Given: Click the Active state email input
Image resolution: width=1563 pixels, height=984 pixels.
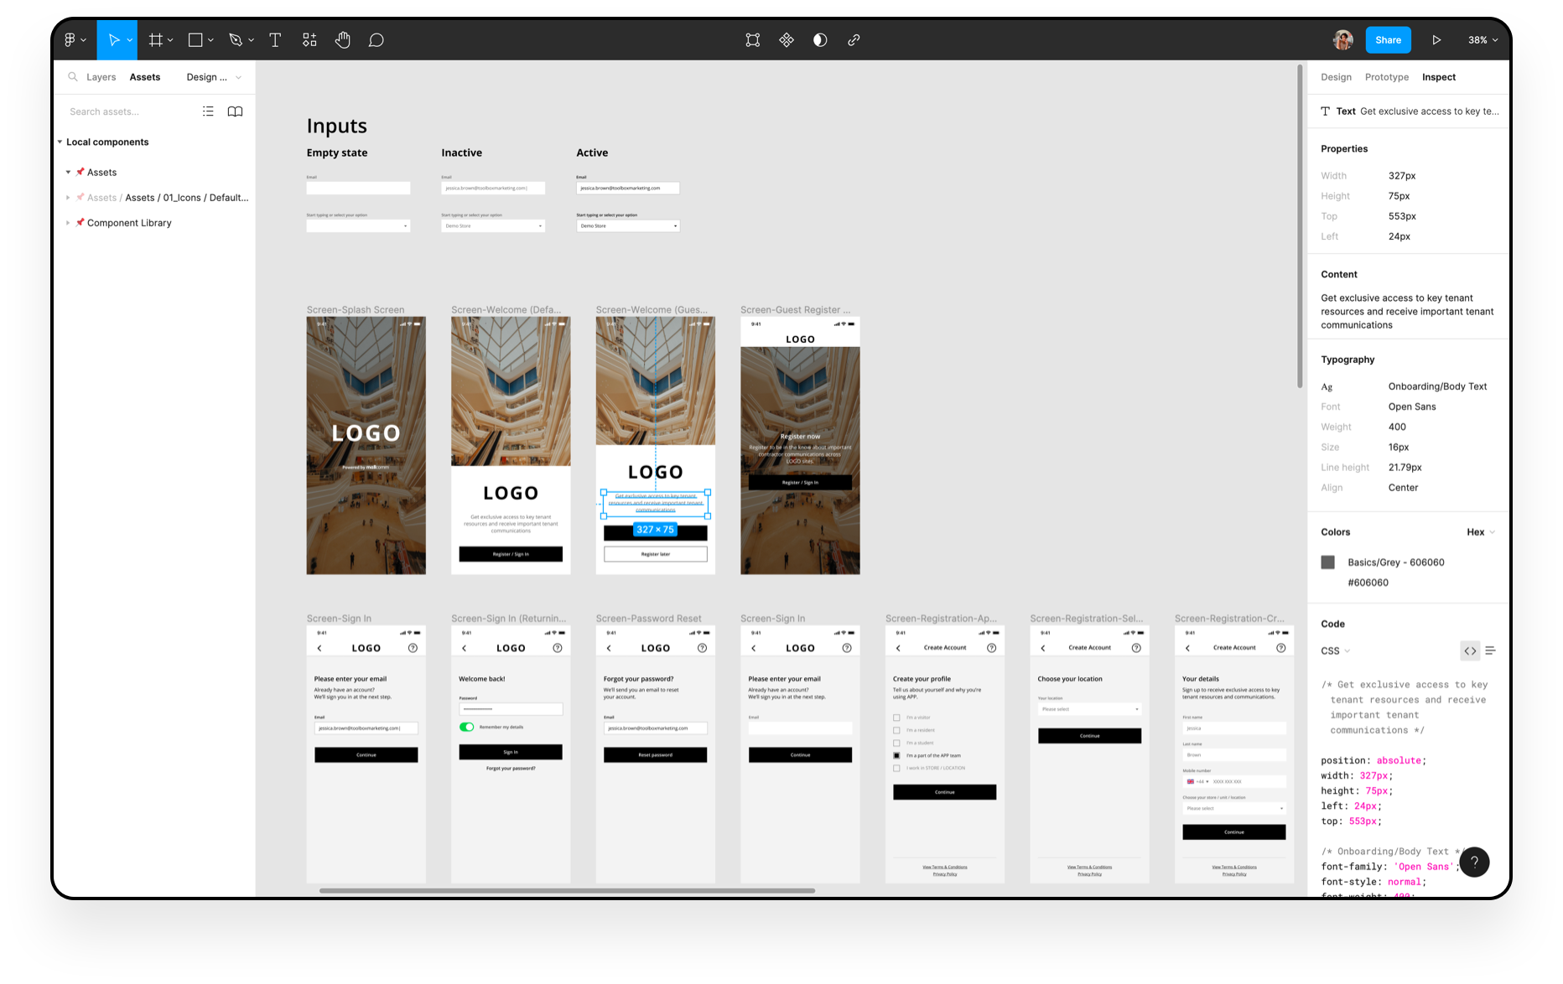Looking at the screenshot, I should (x=628, y=188).
